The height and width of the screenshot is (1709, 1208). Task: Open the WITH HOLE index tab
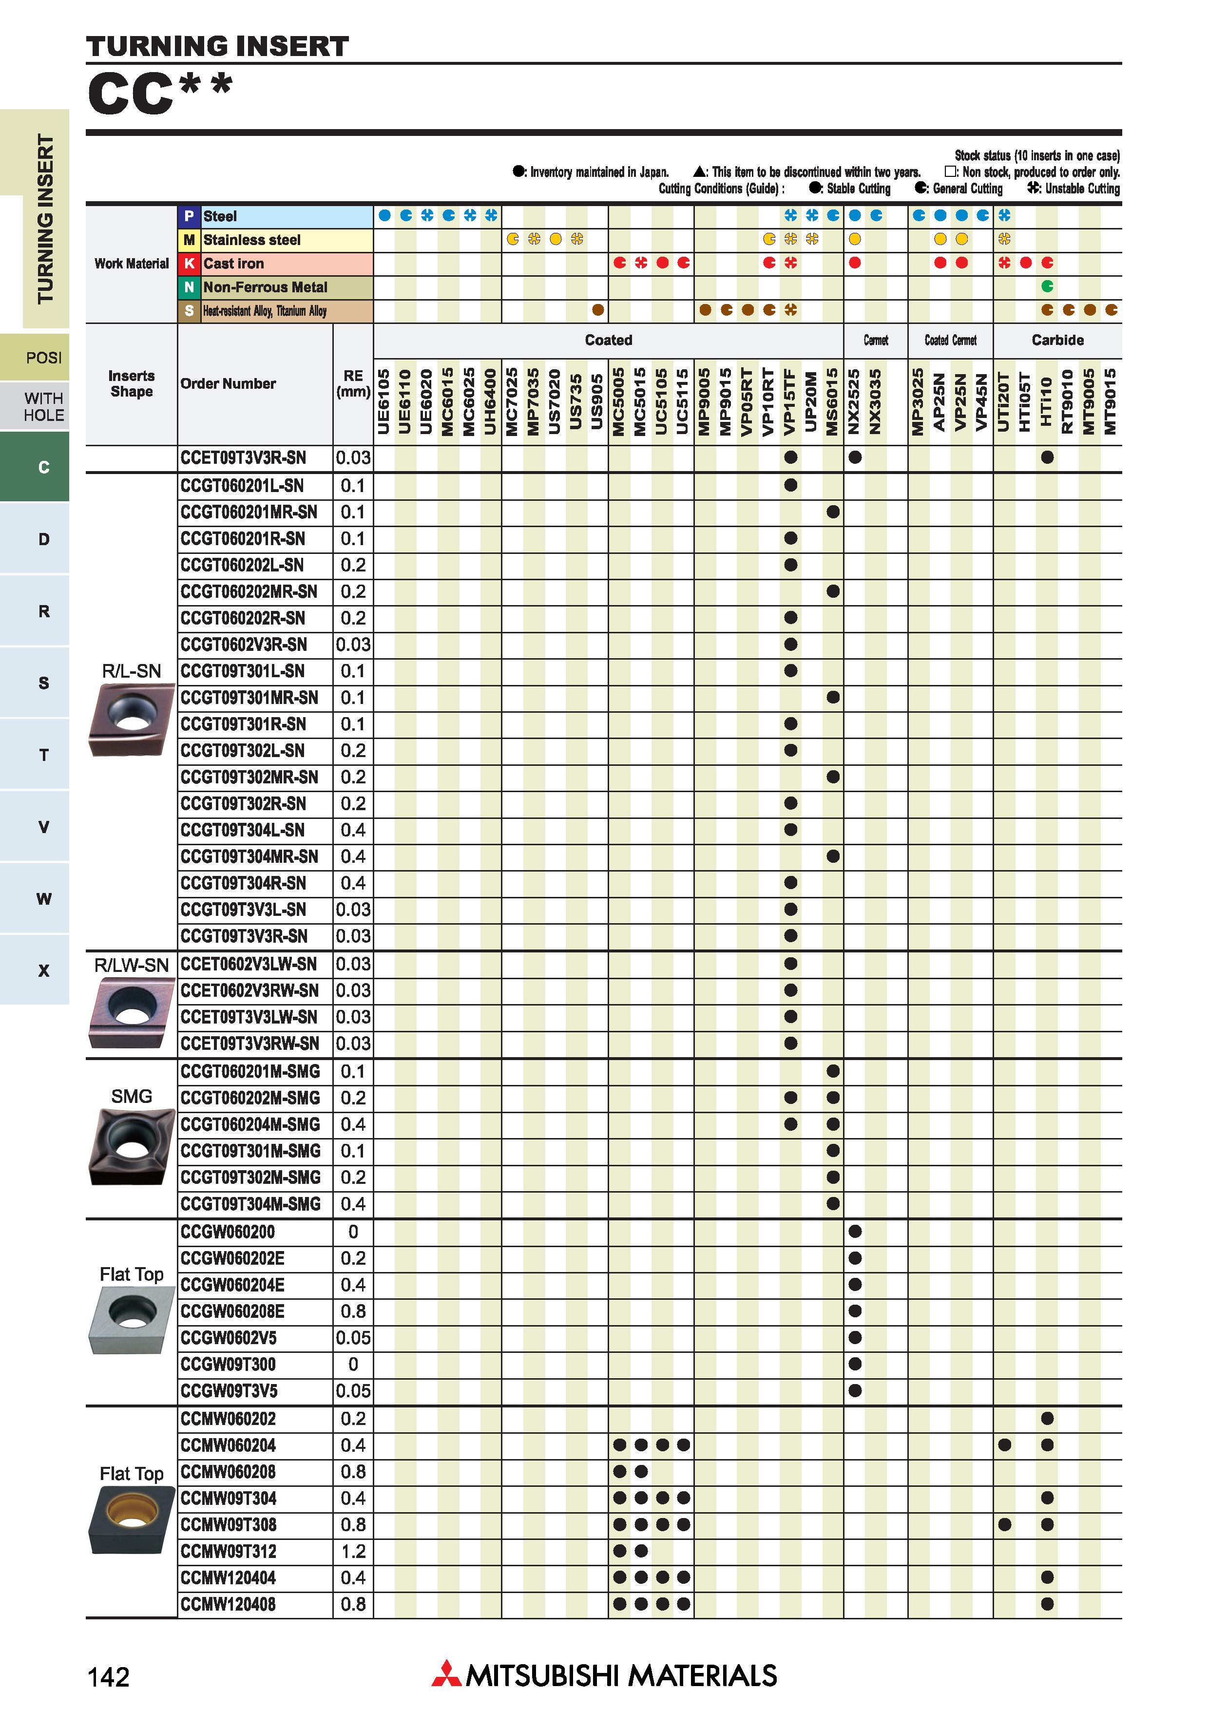pos(35,406)
